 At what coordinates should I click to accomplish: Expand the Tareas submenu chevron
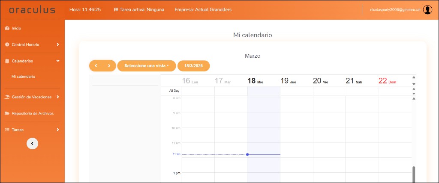(x=58, y=130)
